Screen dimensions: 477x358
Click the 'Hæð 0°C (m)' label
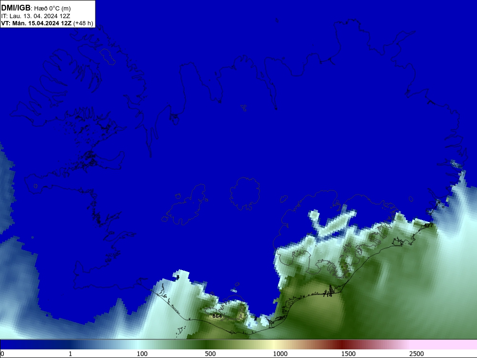(52, 9)
